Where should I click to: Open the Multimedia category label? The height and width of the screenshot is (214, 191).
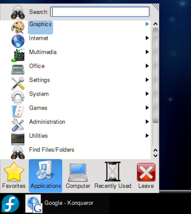[43, 52]
